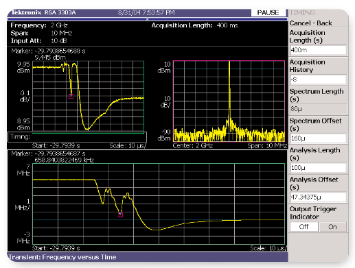Select Cancel - Back in the Timing menu
355x268 pixels.
pyautogui.click(x=310, y=23)
